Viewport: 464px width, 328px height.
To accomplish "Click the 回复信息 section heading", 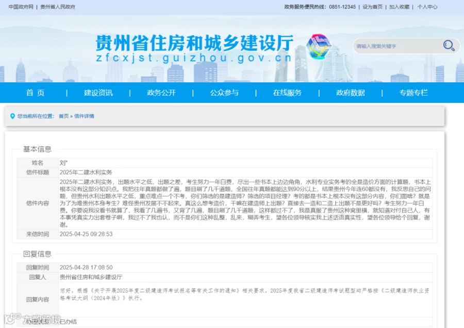I will (x=37, y=254).
